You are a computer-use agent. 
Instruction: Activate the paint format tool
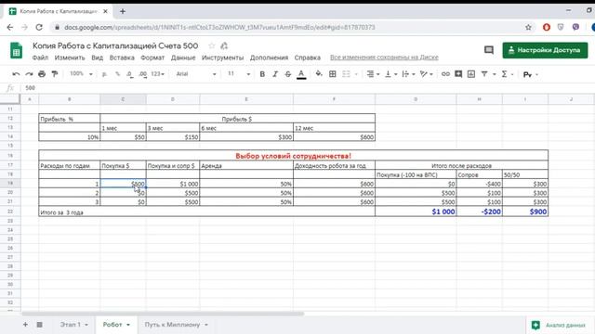[55, 74]
